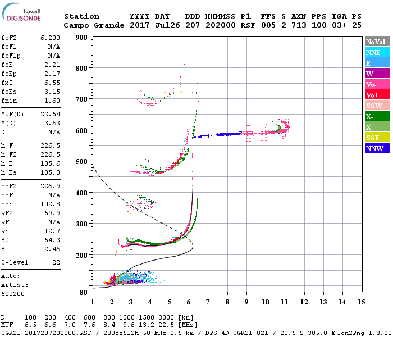
Task: Click the IGA value 03+
Action: click(x=339, y=25)
